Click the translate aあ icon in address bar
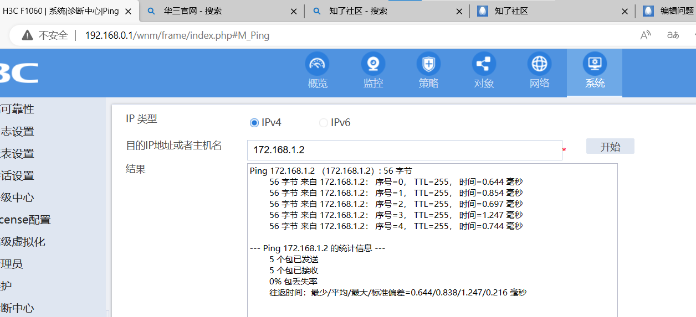The image size is (696, 317). tap(673, 35)
